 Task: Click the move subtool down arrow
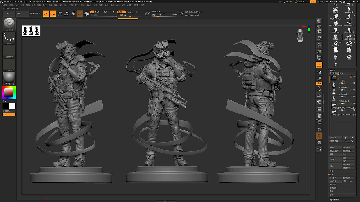click(x=352, y=138)
